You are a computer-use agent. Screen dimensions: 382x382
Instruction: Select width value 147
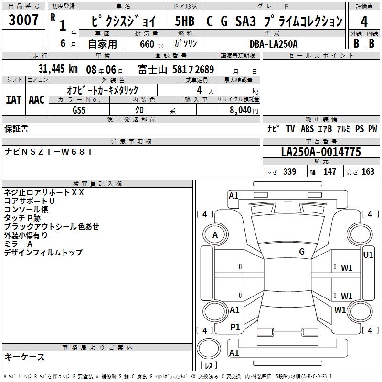point(329,171)
